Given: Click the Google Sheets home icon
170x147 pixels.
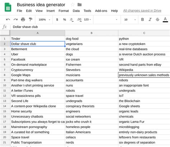Looking at the screenshot, I should point(8,7).
